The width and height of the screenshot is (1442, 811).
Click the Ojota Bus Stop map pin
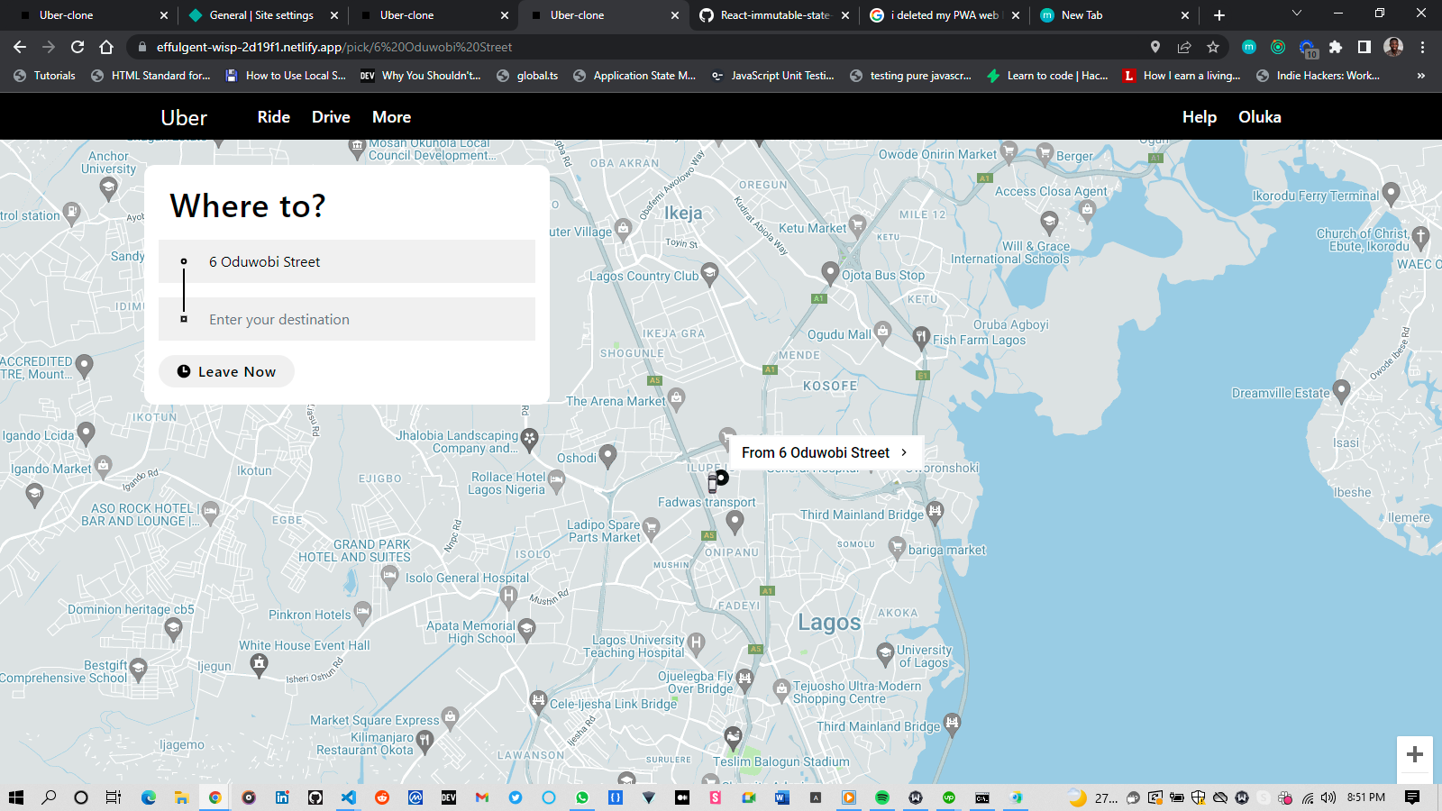point(830,273)
